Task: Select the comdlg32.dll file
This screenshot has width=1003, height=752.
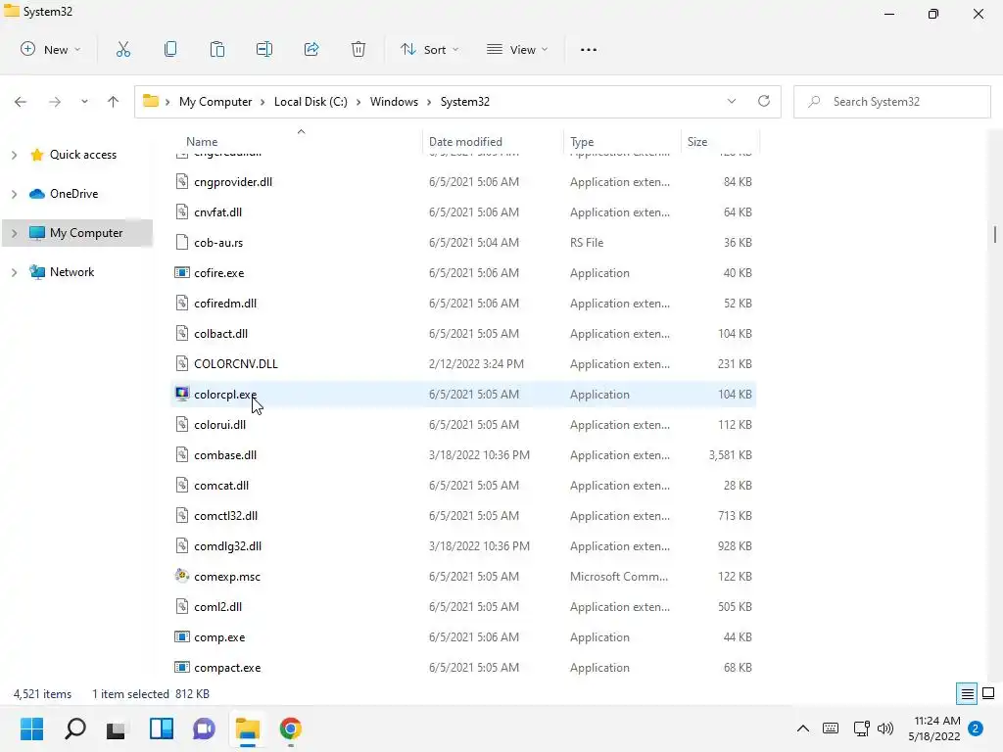Action: 463,546
